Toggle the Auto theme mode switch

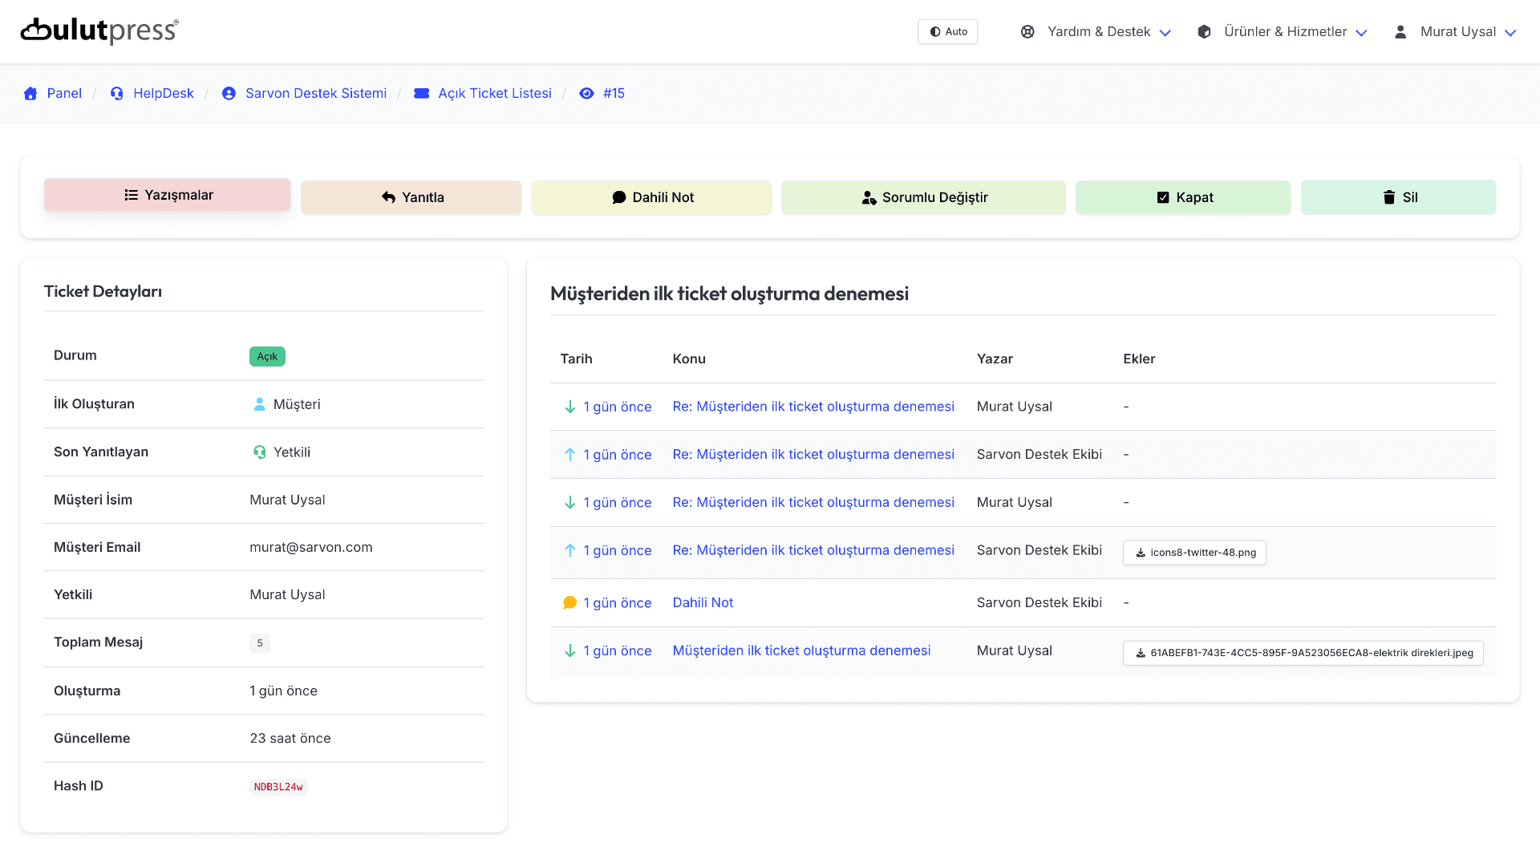click(x=947, y=32)
